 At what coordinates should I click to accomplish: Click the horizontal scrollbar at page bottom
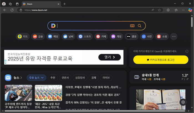[95, 111]
